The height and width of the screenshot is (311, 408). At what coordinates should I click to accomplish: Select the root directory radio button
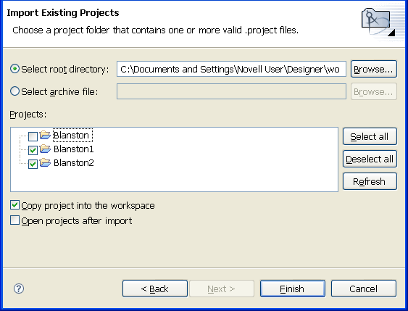(14, 69)
